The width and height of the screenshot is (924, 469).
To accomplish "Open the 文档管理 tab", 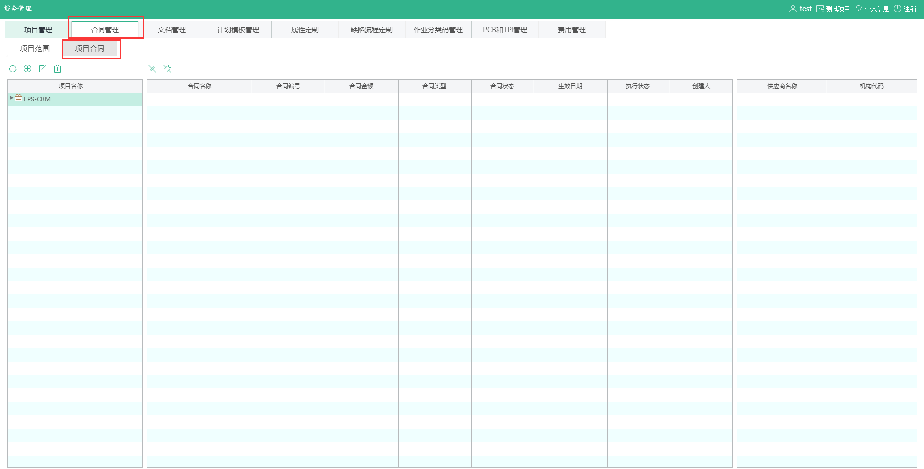I will 172,30.
